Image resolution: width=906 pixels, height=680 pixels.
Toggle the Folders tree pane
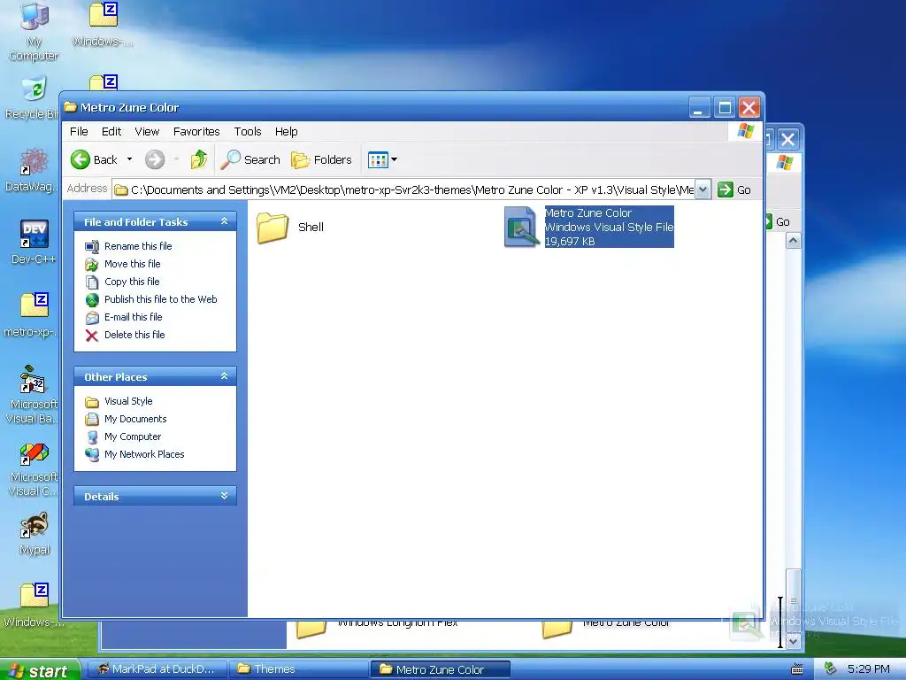tap(322, 159)
